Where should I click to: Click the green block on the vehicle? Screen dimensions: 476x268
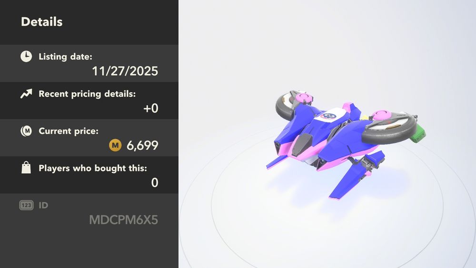point(418,133)
